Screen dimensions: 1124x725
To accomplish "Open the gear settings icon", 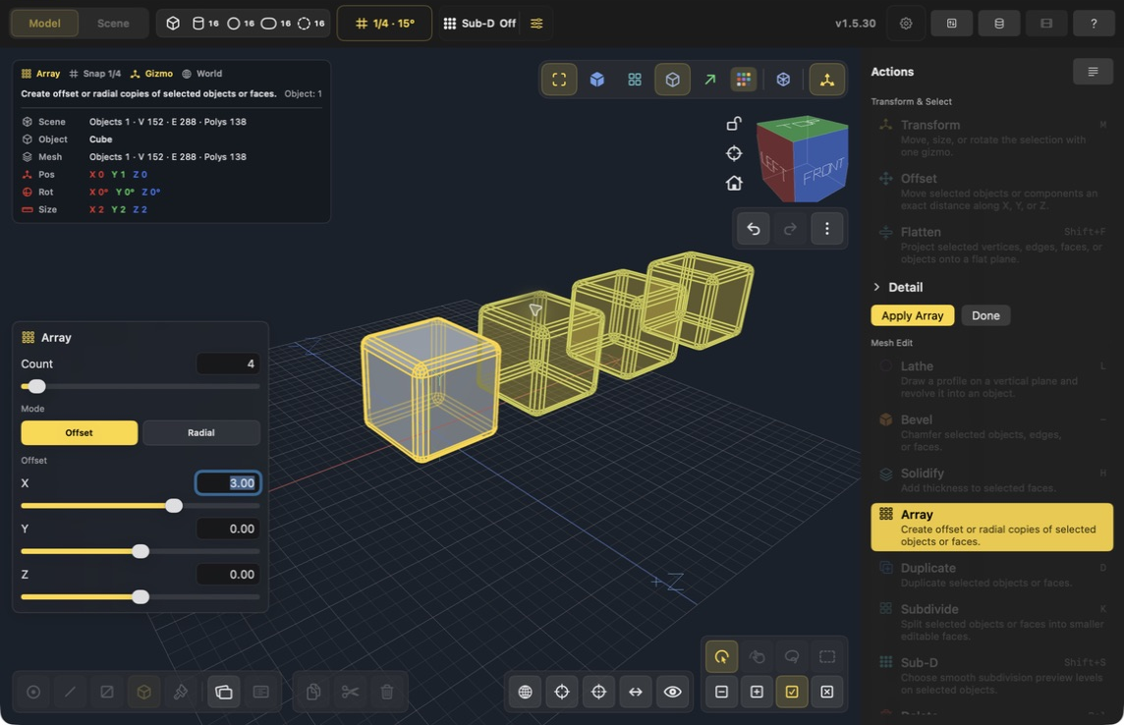I will 906,23.
